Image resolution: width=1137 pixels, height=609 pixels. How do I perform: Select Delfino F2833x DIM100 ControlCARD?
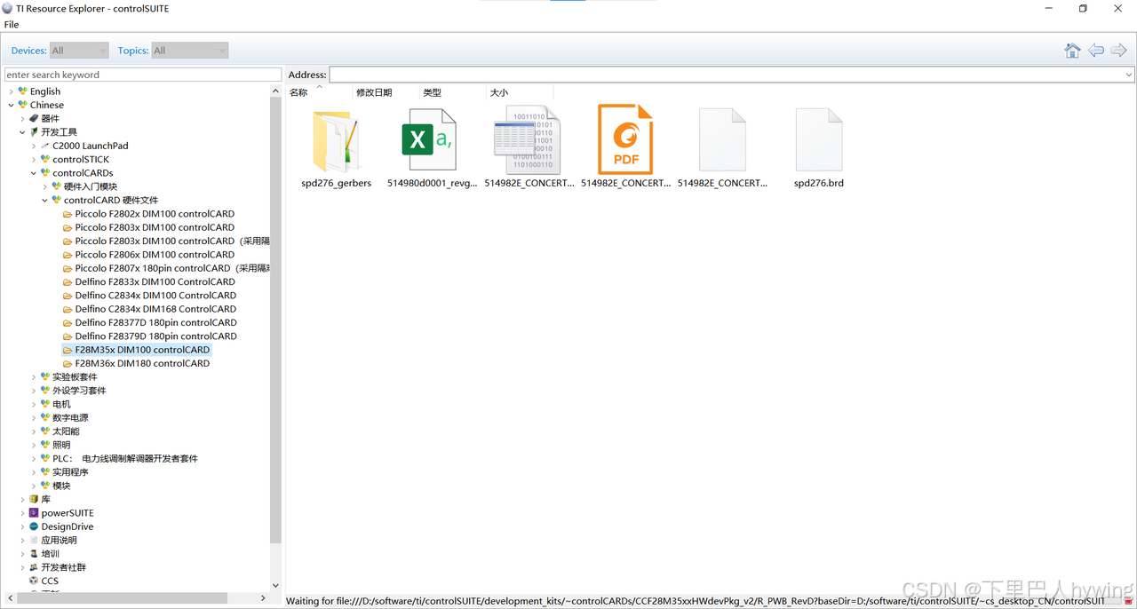(x=155, y=281)
